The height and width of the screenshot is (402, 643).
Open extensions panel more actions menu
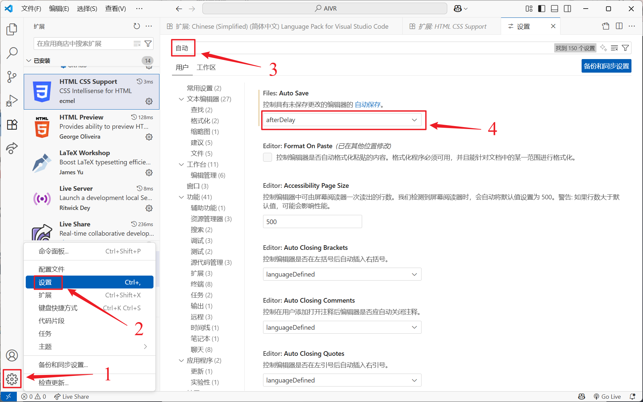(149, 26)
